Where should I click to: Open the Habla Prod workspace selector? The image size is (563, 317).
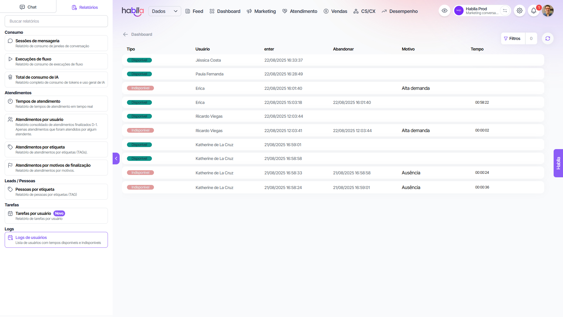click(476, 11)
